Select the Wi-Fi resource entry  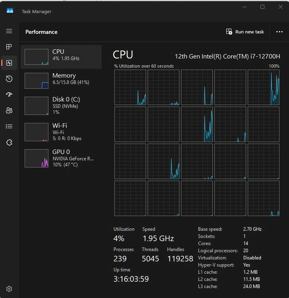(x=61, y=132)
